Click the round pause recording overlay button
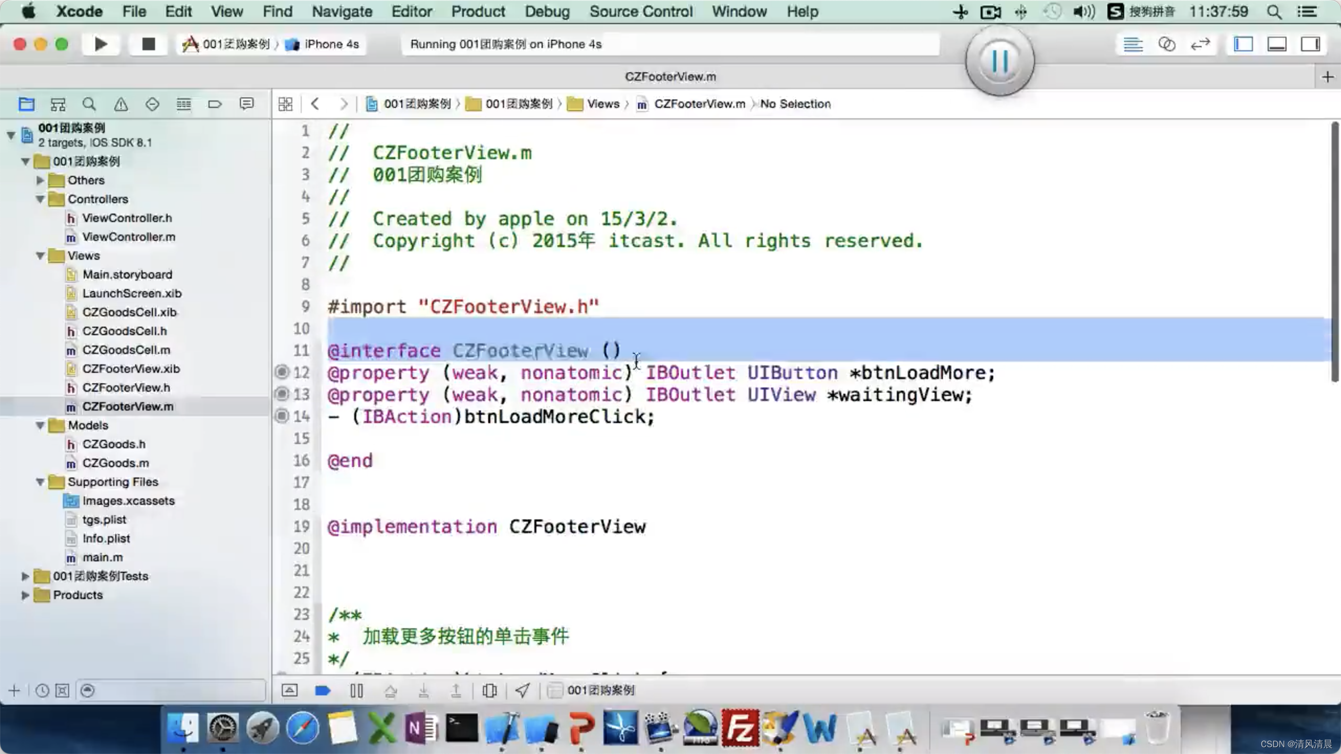 [1000, 61]
